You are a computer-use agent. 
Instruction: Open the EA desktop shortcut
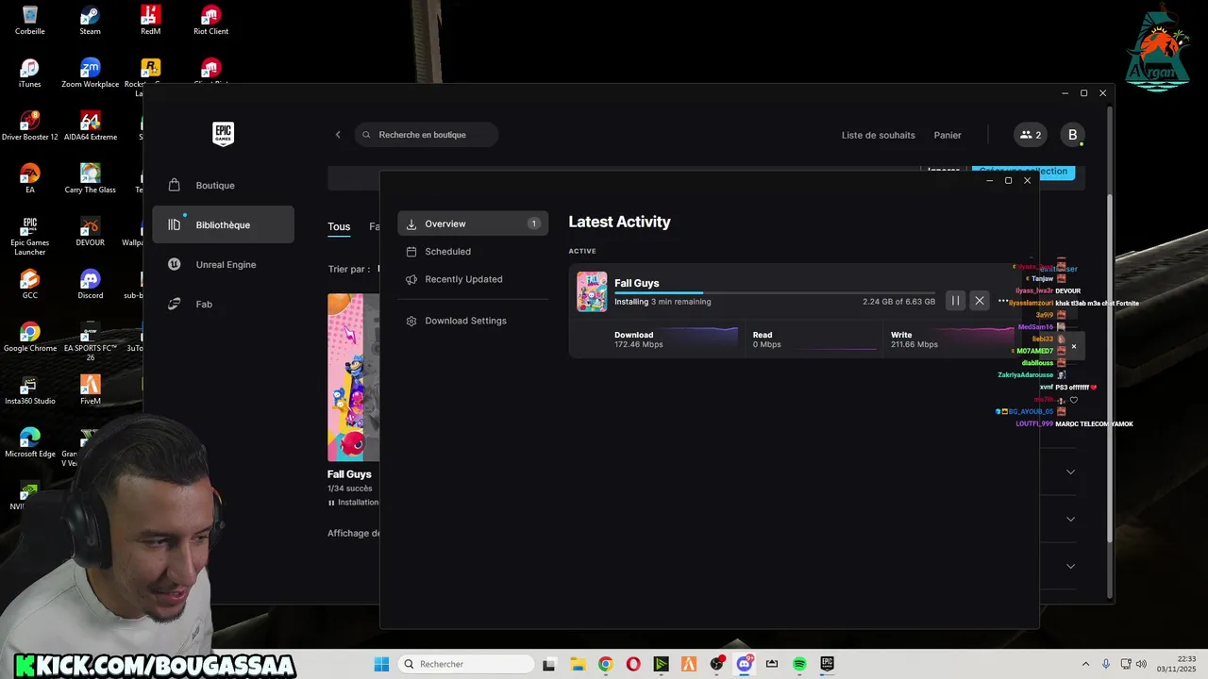click(30, 178)
